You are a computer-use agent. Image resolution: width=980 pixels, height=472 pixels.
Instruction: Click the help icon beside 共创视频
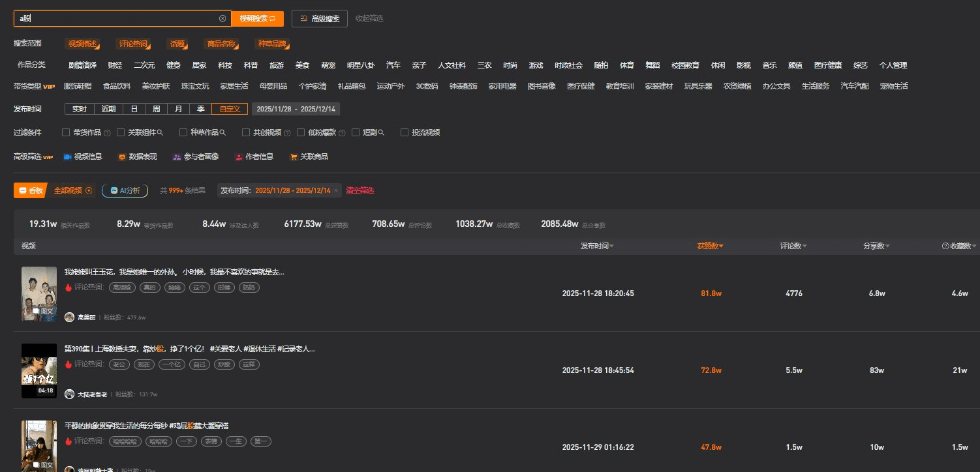(x=287, y=132)
